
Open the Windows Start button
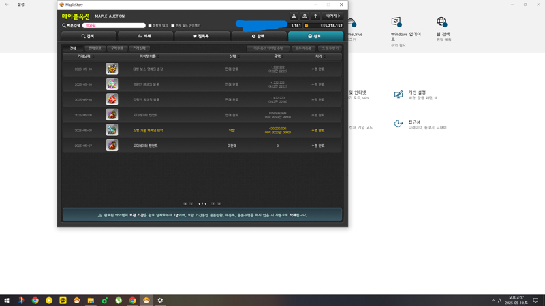[7, 301]
